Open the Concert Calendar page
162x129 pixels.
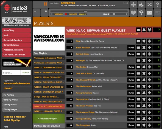click(16, 45)
